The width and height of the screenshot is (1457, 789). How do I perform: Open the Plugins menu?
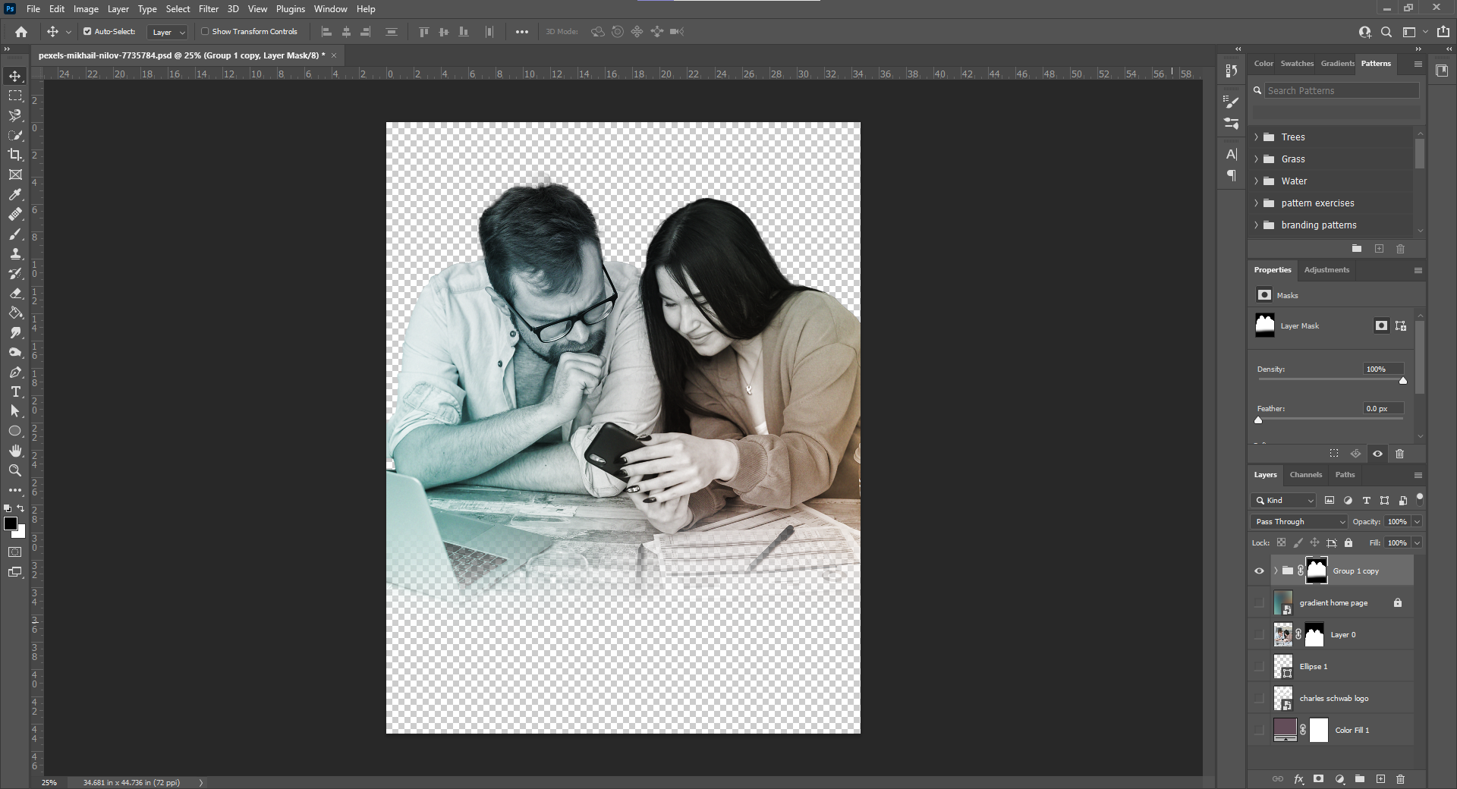290,9
